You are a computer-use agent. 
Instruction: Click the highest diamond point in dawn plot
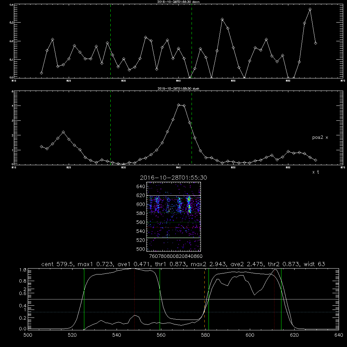[310, 9]
